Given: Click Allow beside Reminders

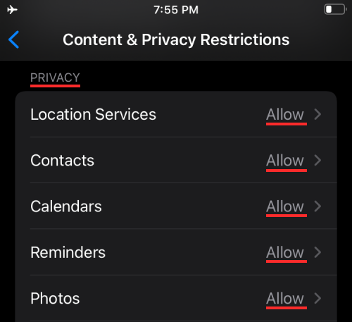Looking at the screenshot, I should (x=285, y=252).
